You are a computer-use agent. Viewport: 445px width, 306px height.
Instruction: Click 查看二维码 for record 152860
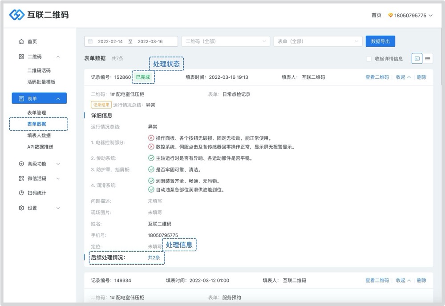coord(377,77)
